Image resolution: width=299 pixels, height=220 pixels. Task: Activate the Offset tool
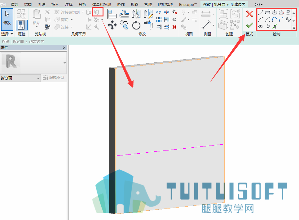[x=124, y=14]
